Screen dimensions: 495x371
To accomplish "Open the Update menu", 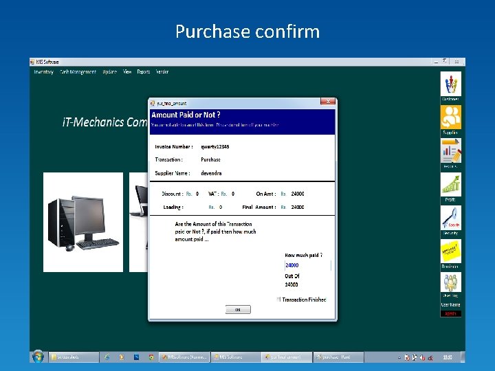I will point(109,72).
